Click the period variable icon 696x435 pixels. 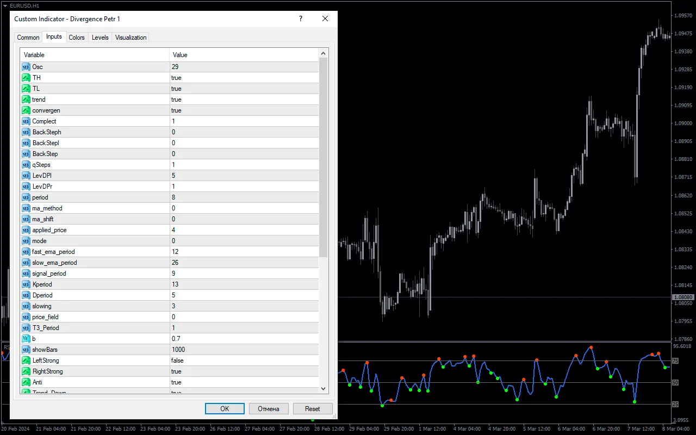[26, 197]
